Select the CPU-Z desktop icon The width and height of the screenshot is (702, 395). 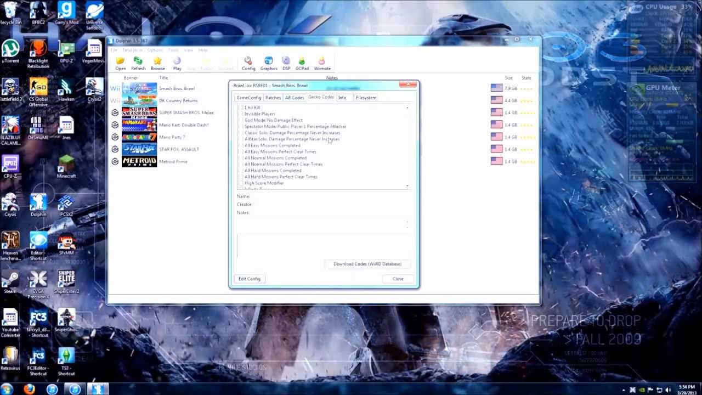tap(10, 167)
